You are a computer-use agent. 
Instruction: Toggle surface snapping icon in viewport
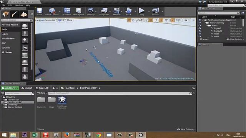click(x=146, y=20)
